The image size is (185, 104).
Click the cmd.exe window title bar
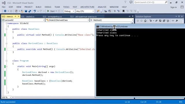(140, 27)
